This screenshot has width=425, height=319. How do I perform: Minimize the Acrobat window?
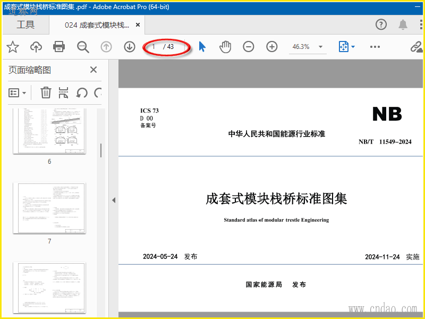[x=418, y=7]
